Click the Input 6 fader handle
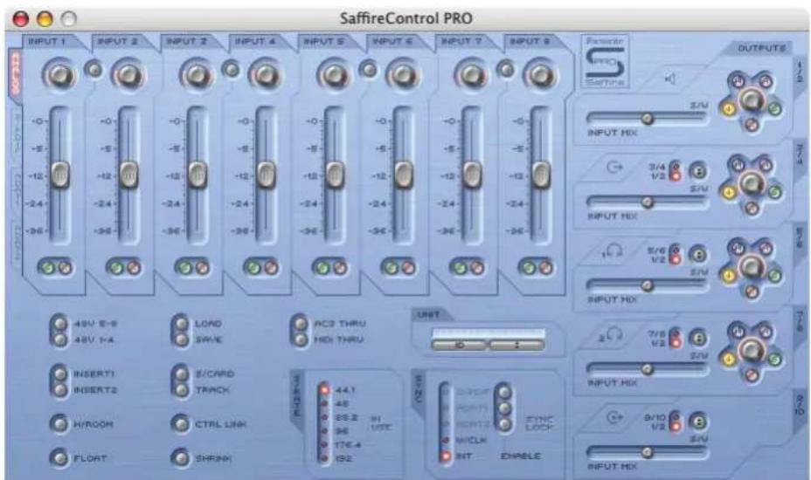This screenshot has width=811, height=480. click(404, 175)
